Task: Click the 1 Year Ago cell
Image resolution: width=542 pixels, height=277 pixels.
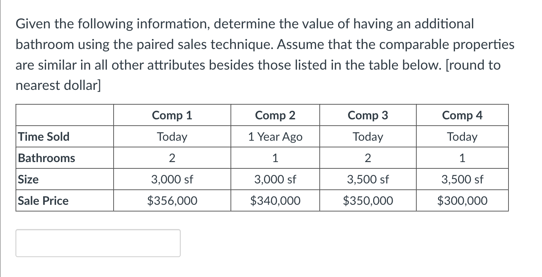Action: 275,137
